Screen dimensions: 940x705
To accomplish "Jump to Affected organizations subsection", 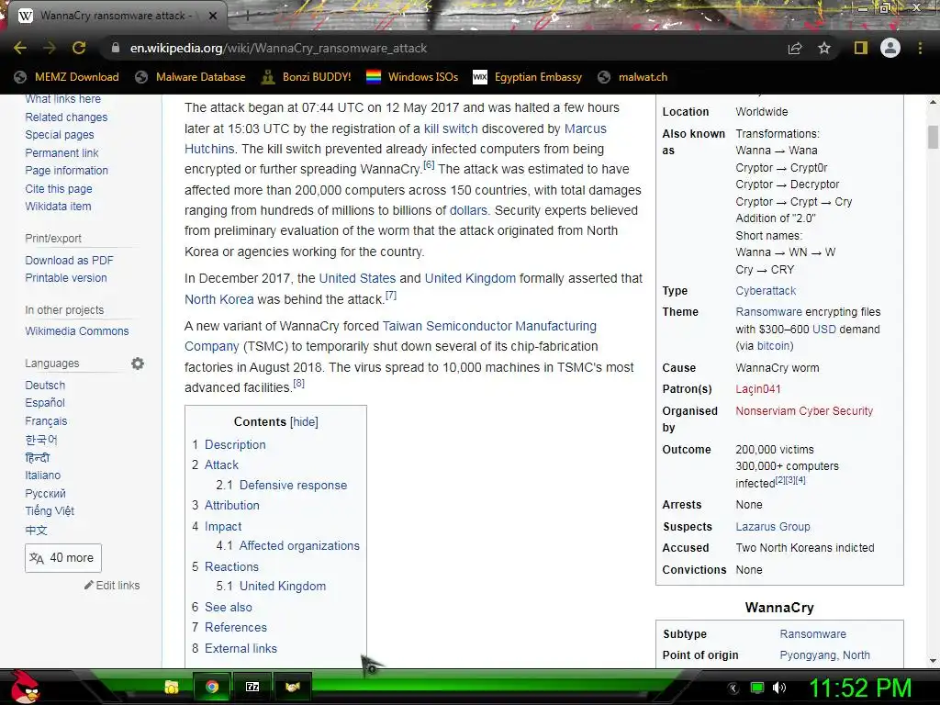I will [299, 545].
